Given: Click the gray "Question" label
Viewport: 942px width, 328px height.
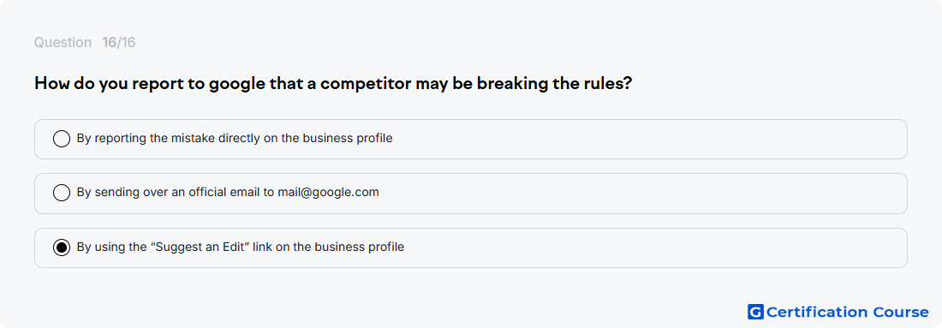Looking at the screenshot, I should point(63,43).
